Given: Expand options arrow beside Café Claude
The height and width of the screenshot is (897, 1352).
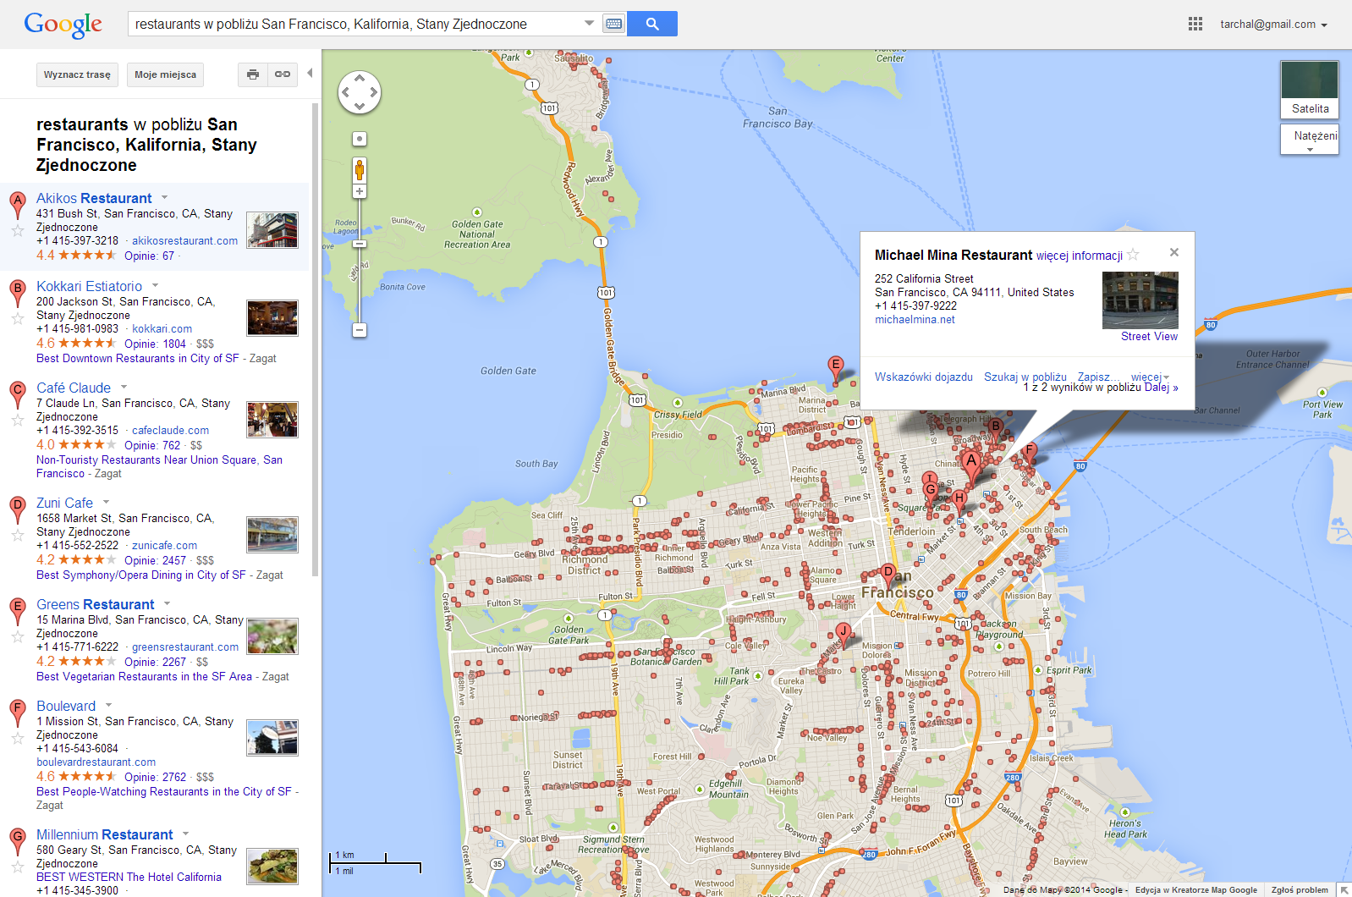Looking at the screenshot, I should coord(124,387).
